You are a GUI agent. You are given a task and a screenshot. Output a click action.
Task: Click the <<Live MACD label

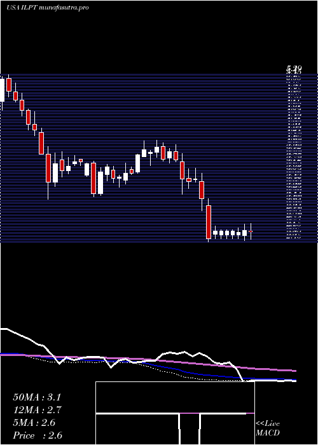[x=268, y=428]
